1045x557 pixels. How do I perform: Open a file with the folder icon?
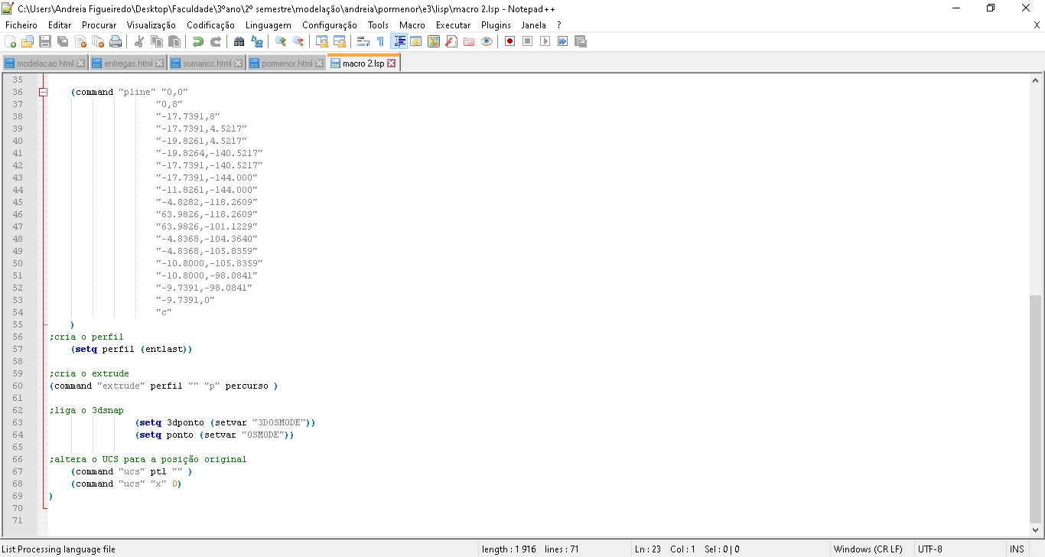(x=28, y=41)
